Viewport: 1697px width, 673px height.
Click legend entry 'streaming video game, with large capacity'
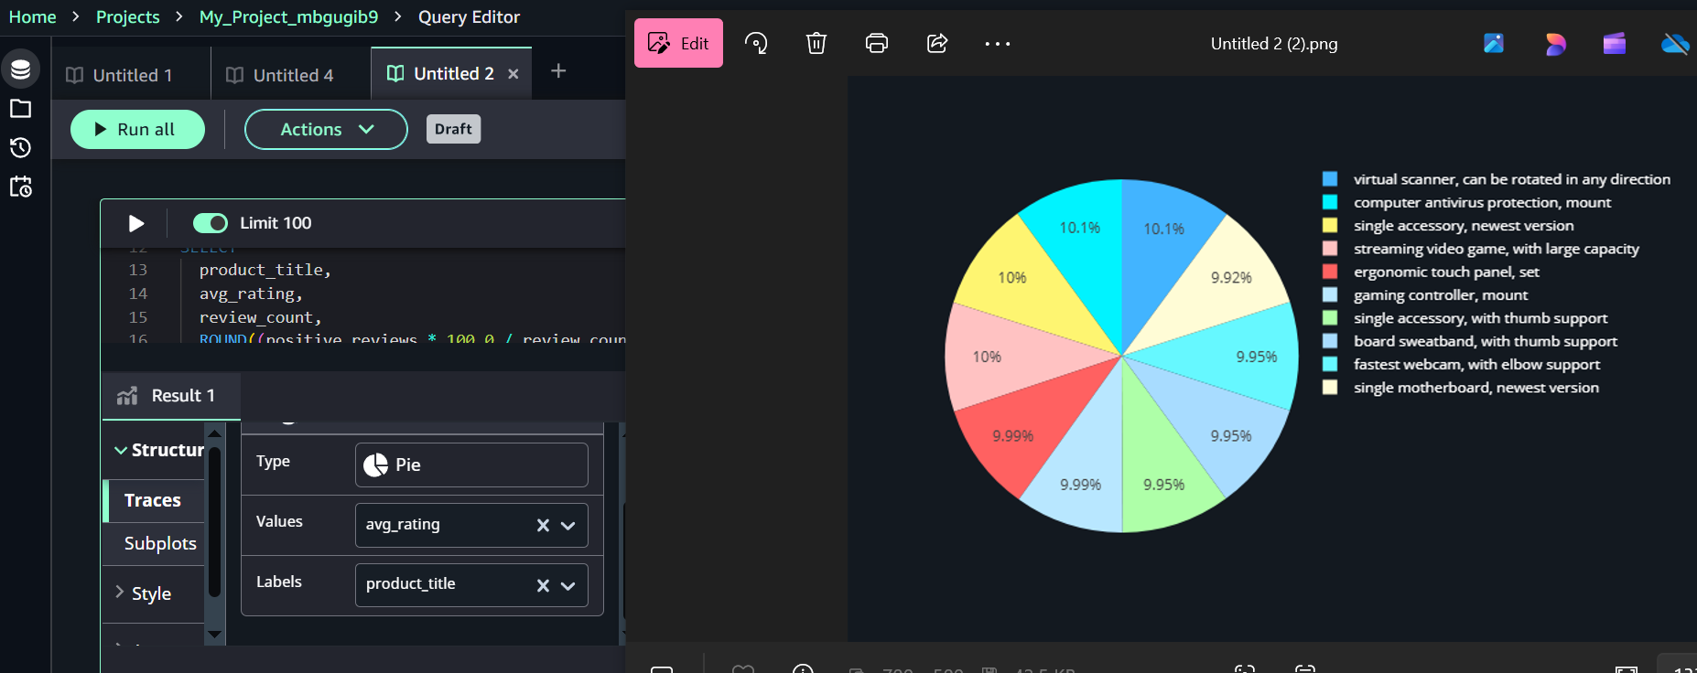click(1496, 249)
